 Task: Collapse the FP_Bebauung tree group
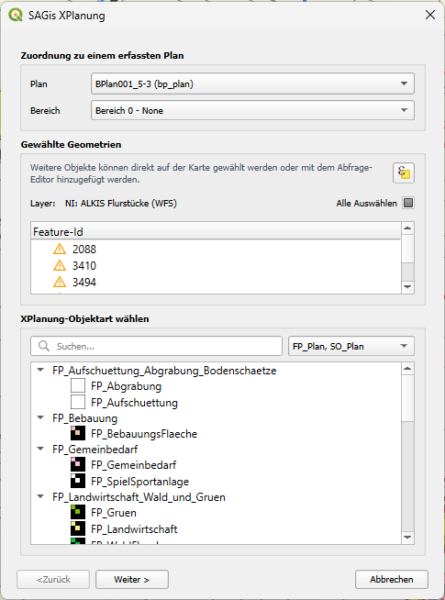[x=40, y=417]
